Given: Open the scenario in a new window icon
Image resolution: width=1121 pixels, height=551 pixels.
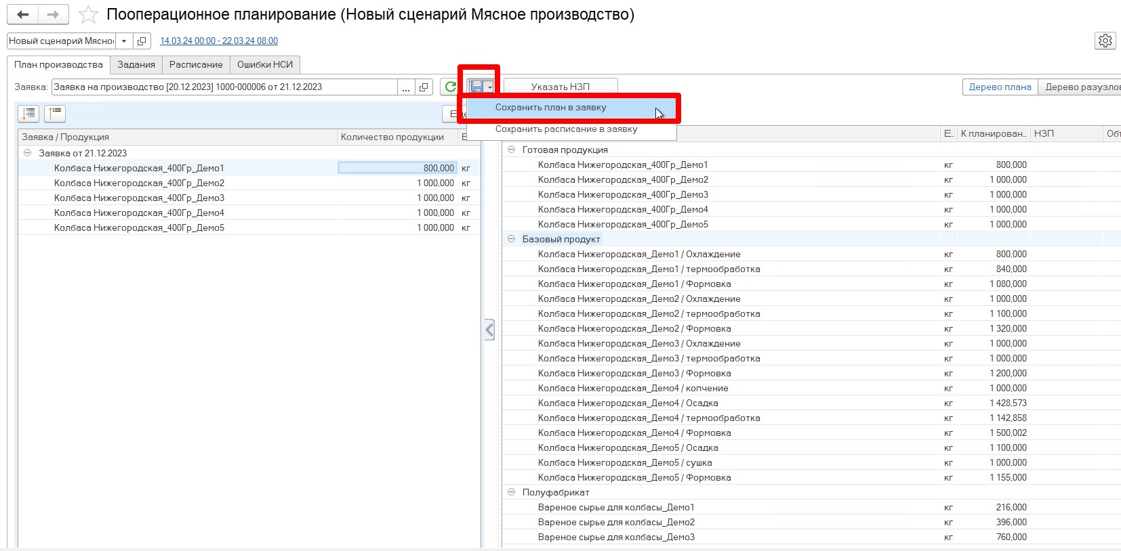Looking at the screenshot, I should (x=142, y=41).
